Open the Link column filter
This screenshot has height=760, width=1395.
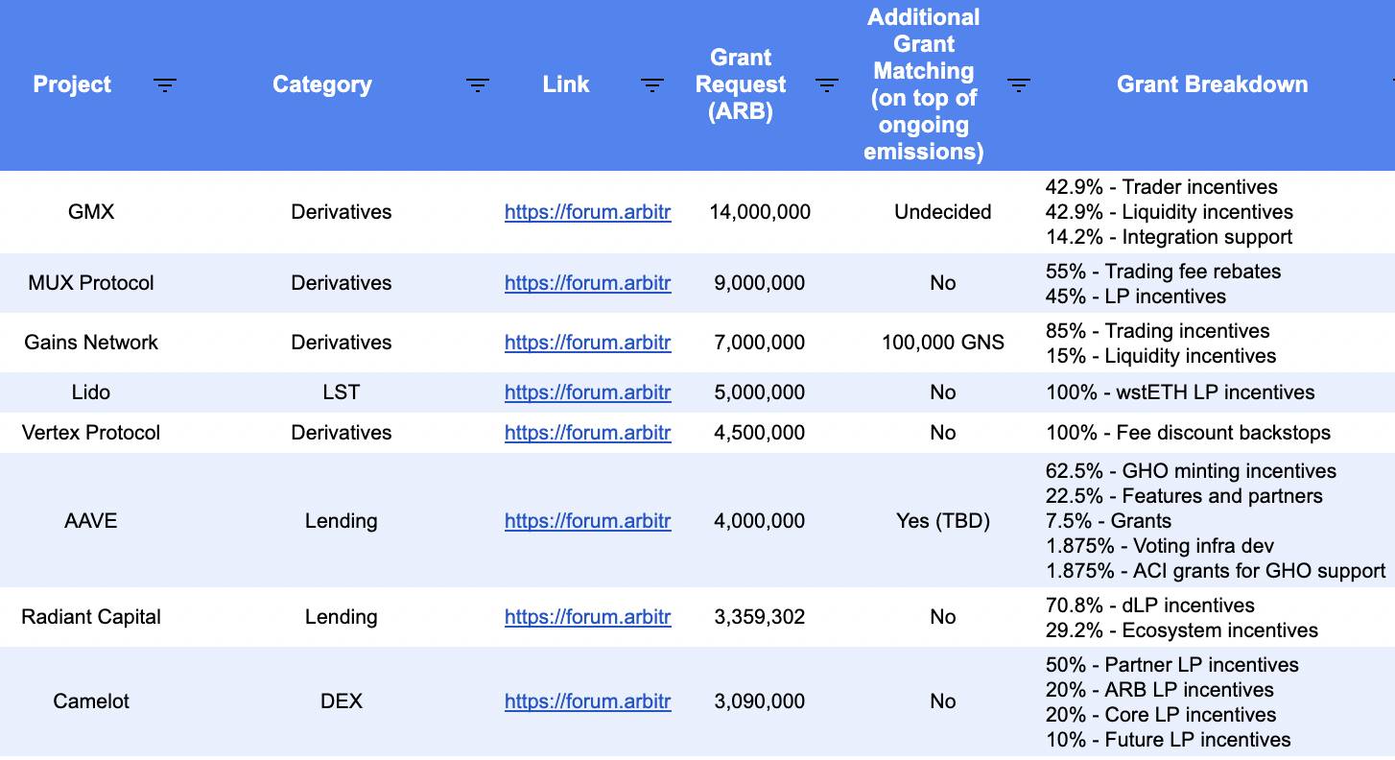(x=652, y=85)
